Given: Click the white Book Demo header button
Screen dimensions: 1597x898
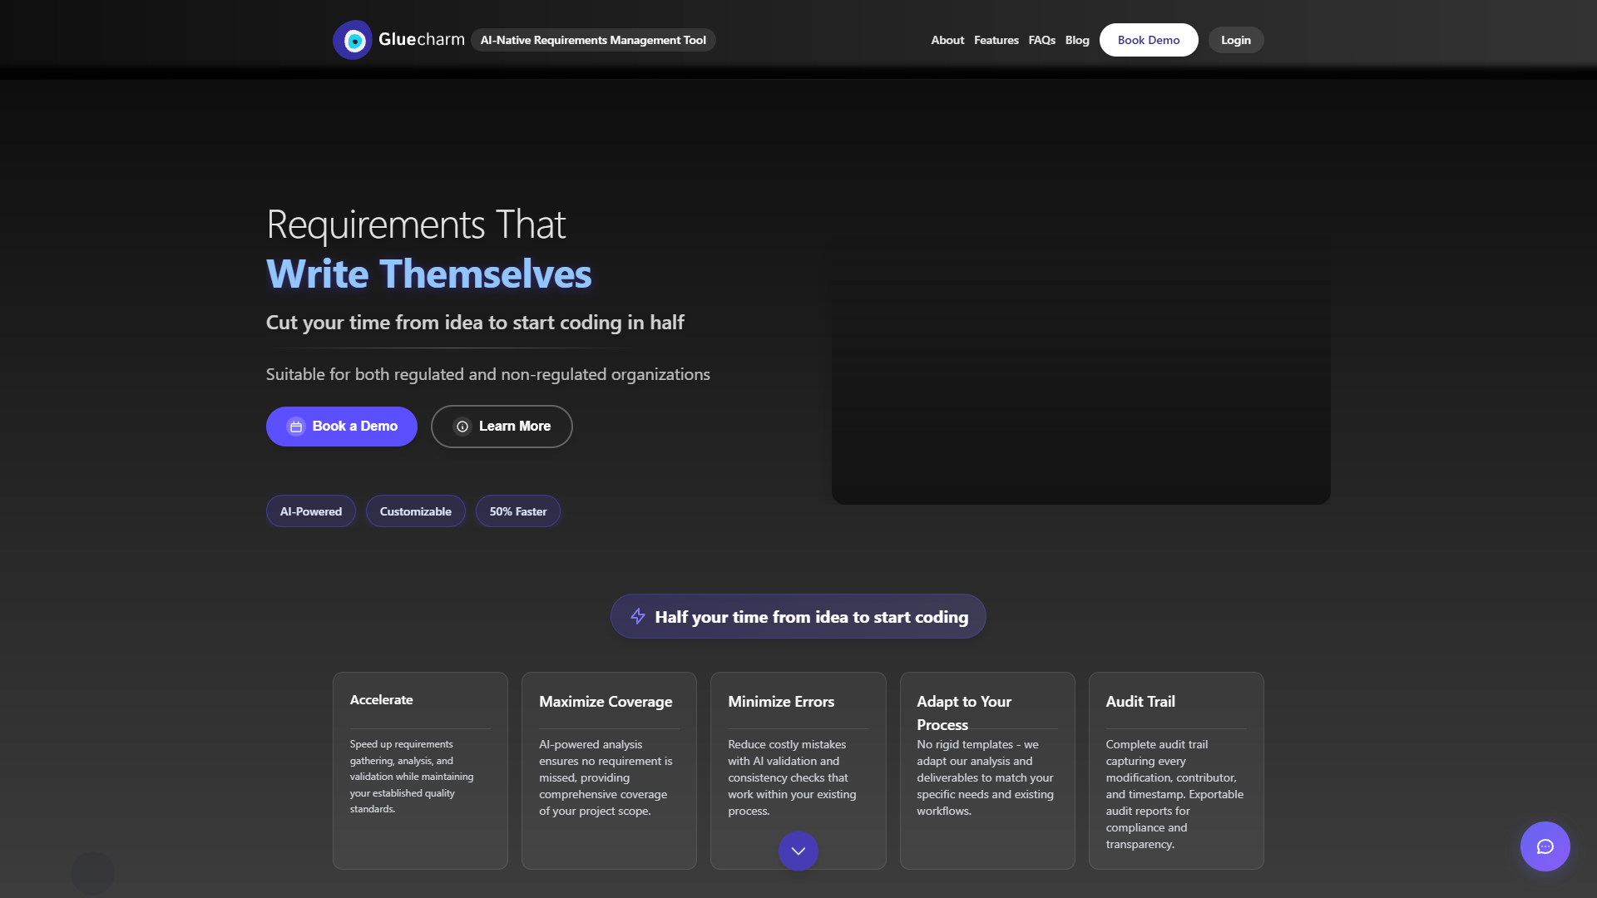Looking at the screenshot, I should (x=1149, y=40).
